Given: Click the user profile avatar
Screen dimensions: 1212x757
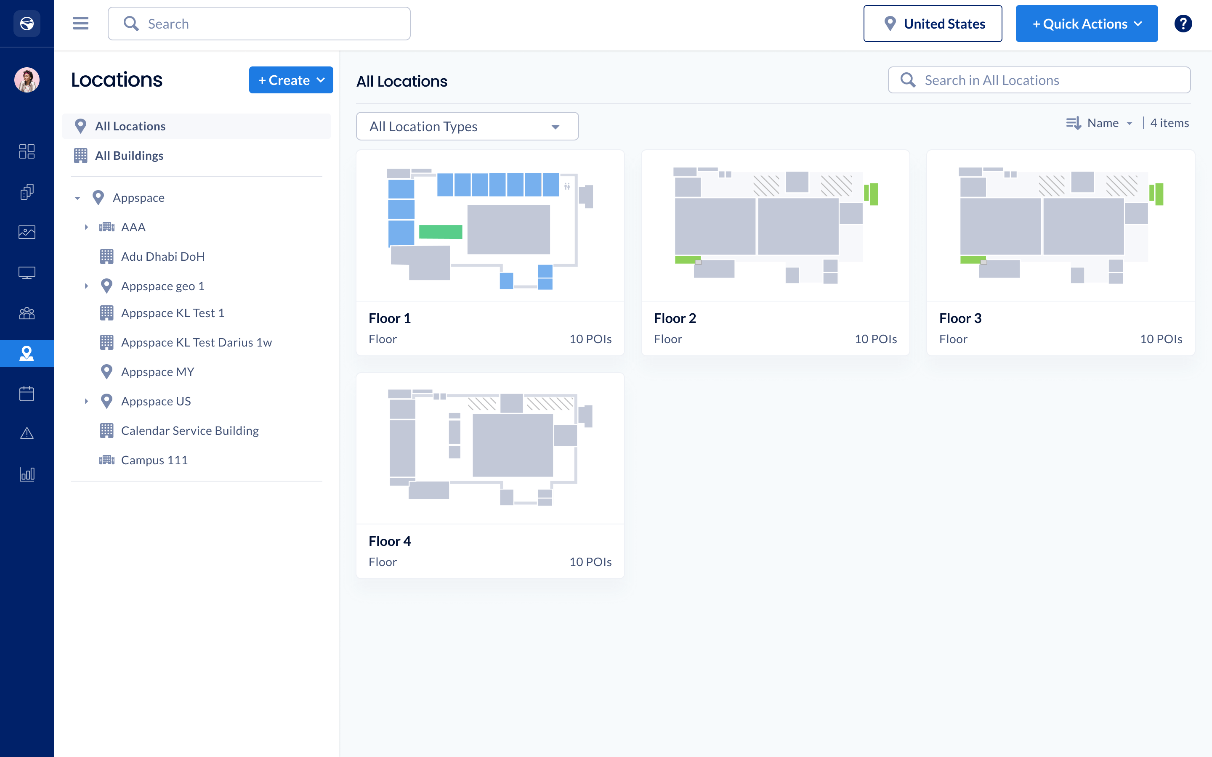Looking at the screenshot, I should [x=27, y=80].
